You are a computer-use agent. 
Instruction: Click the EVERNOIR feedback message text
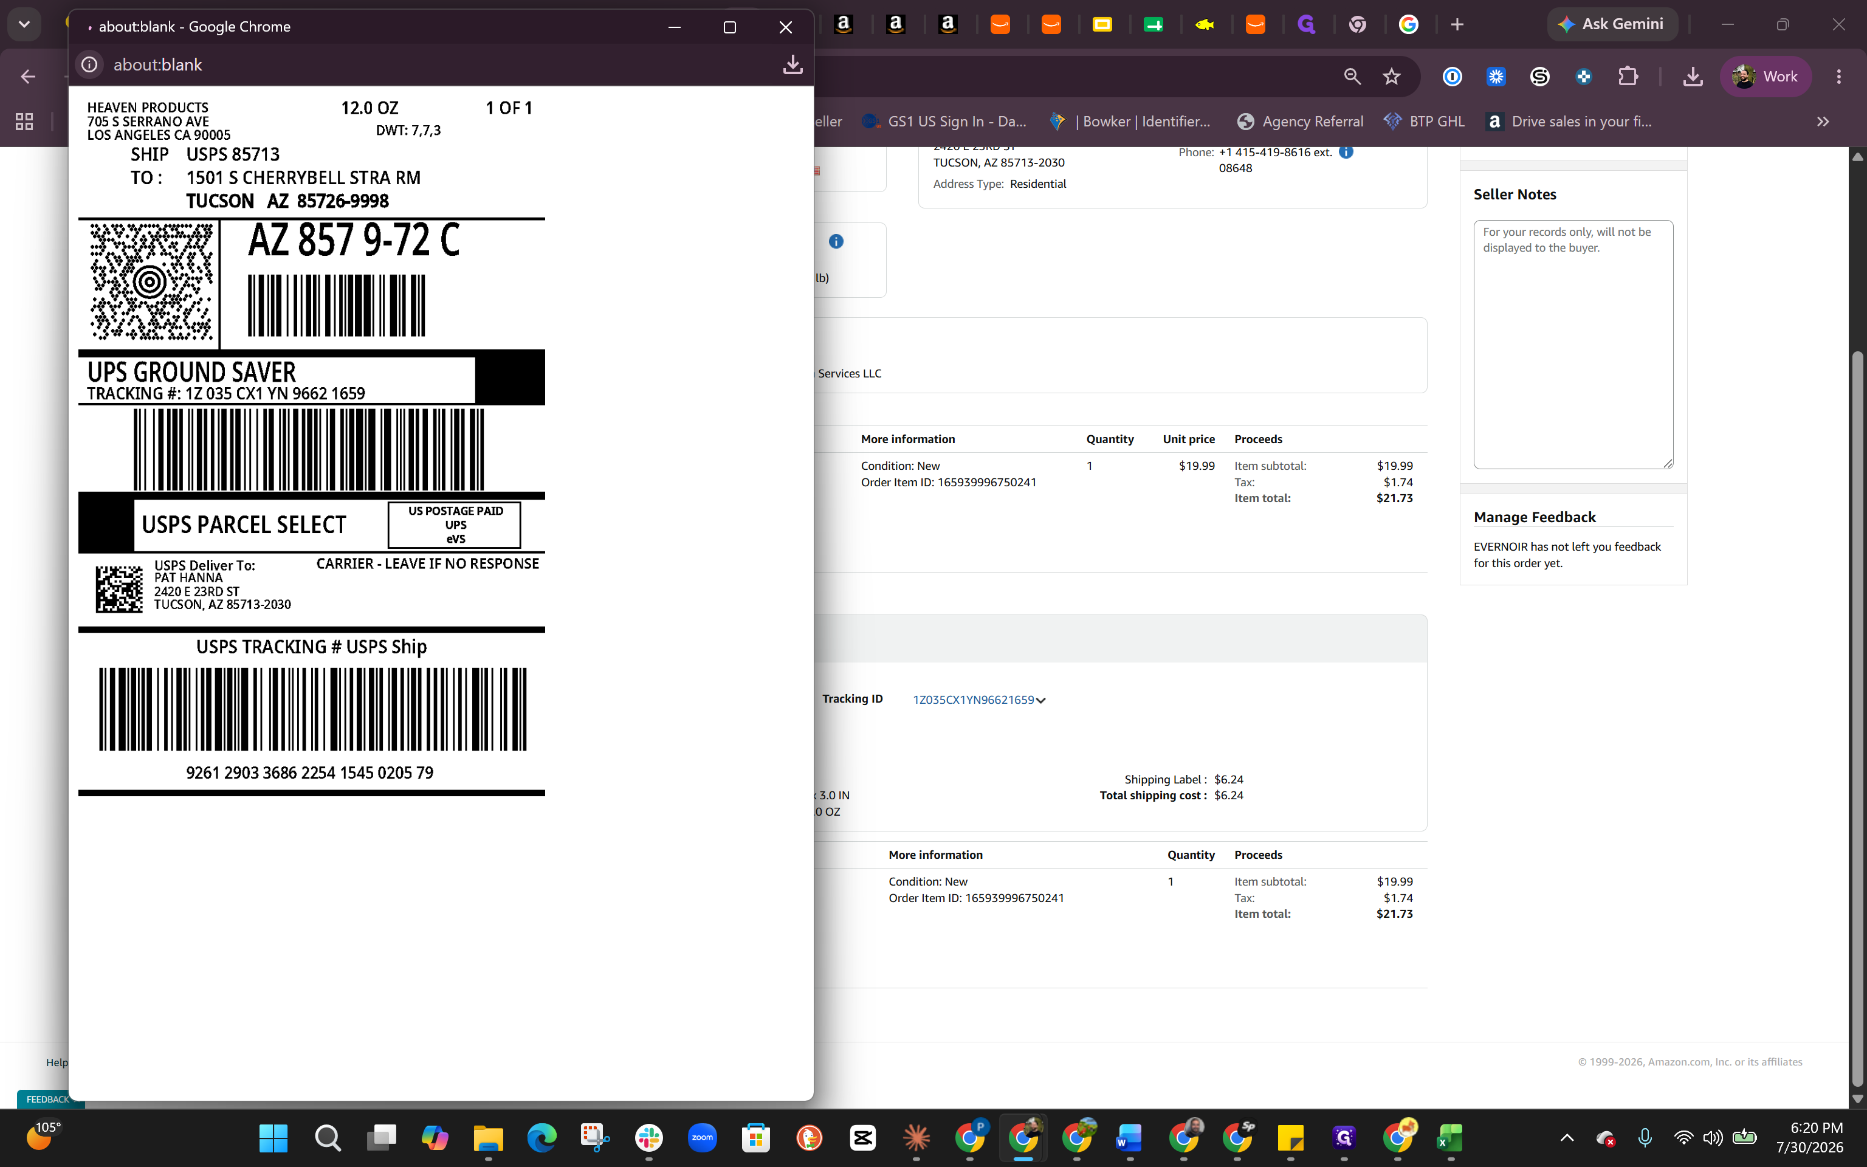point(1567,555)
